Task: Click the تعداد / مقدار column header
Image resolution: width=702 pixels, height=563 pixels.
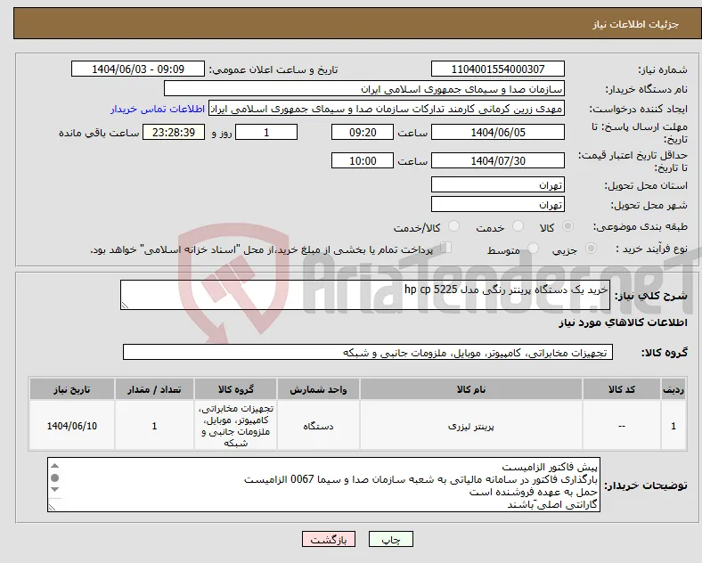Action: (154, 389)
